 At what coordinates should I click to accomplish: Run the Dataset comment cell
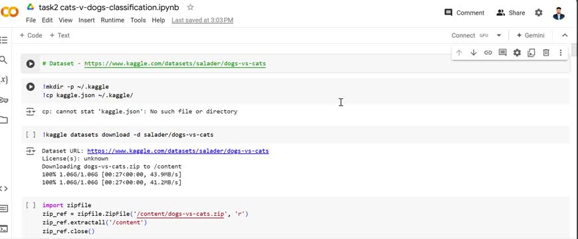(30, 64)
